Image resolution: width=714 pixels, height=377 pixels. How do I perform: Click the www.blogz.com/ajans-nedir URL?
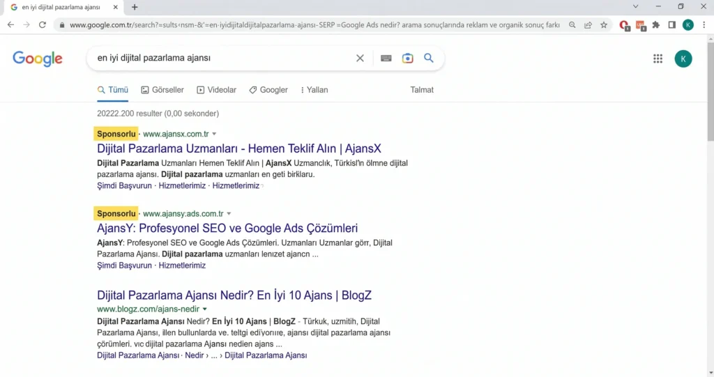[x=148, y=309]
